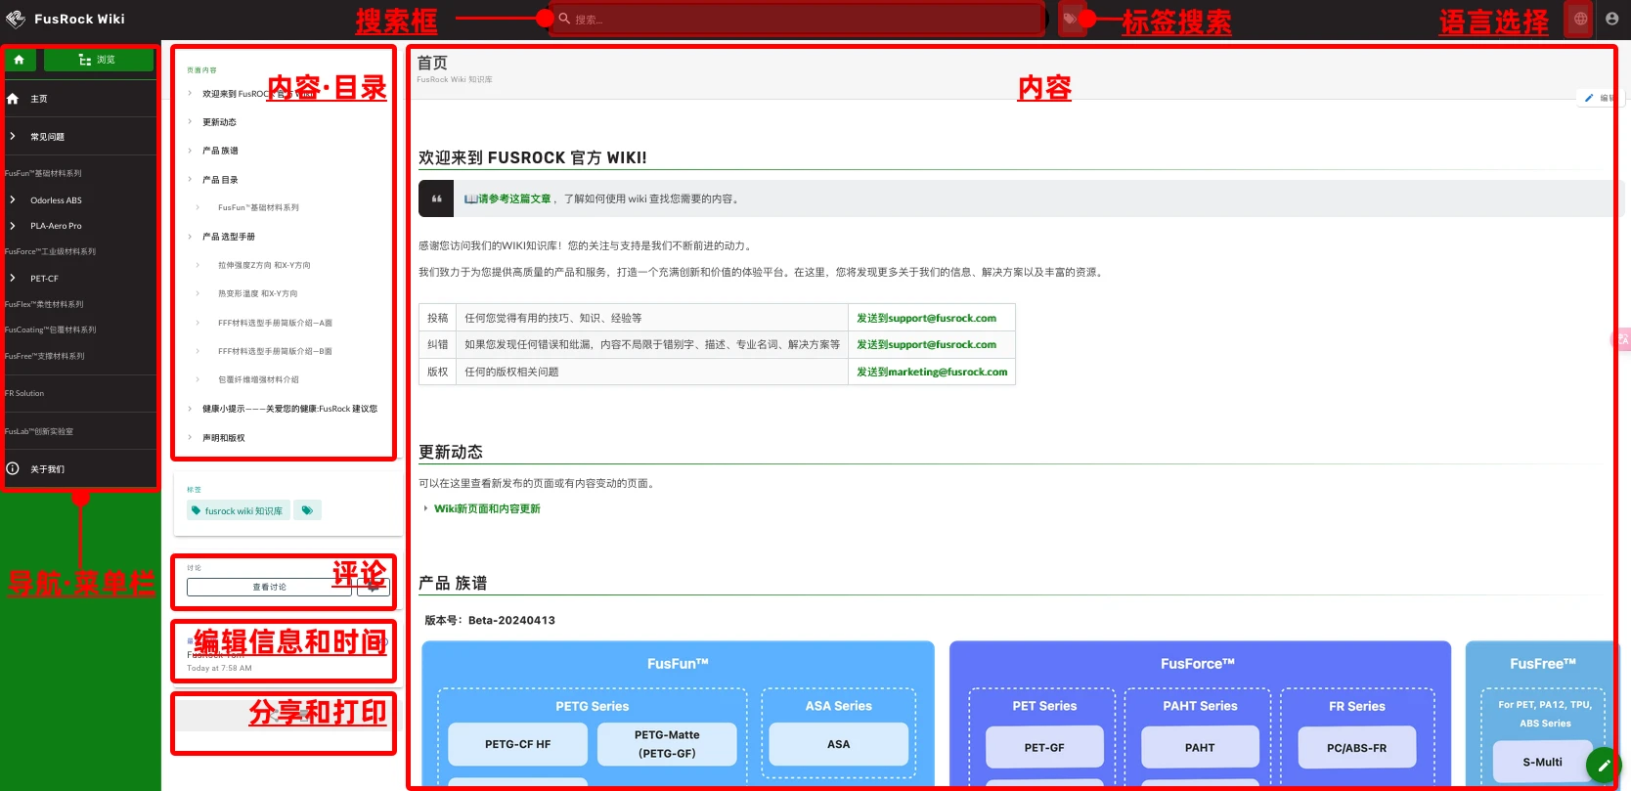This screenshot has width=1631, height=791.
Task: Jump to 热变形温度 和X-Y方向 entry
Action: [x=257, y=293]
